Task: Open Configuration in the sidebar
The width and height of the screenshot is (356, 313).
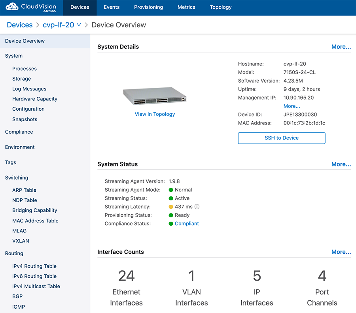Action: coord(28,109)
